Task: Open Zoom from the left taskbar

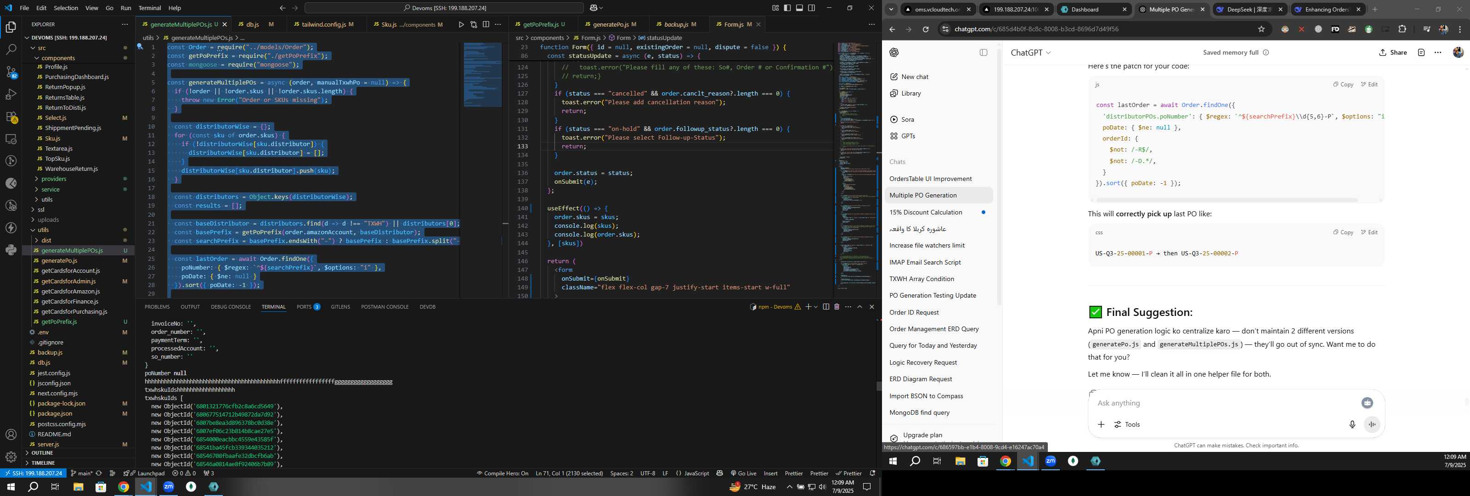Action: point(168,487)
